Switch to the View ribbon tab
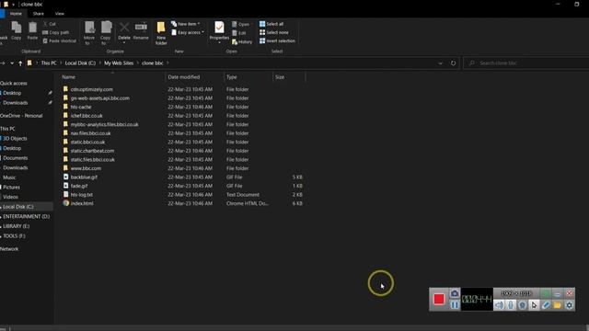The width and height of the screenshot is (589, 331). click(x=60, y=14)
